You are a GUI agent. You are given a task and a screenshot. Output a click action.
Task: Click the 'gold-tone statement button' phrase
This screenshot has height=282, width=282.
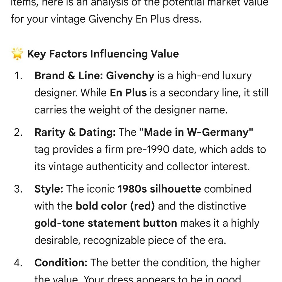coord(105,223)
